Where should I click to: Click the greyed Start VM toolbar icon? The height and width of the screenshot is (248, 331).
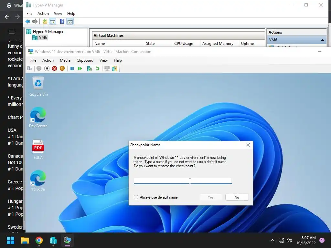point(39,68)
